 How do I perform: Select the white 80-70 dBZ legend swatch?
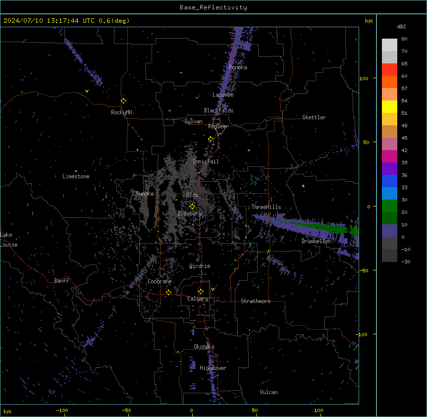pyautogui.click(x=389, y=45)
